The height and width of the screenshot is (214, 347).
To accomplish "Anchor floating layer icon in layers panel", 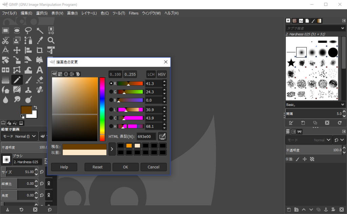I will 326,209.
